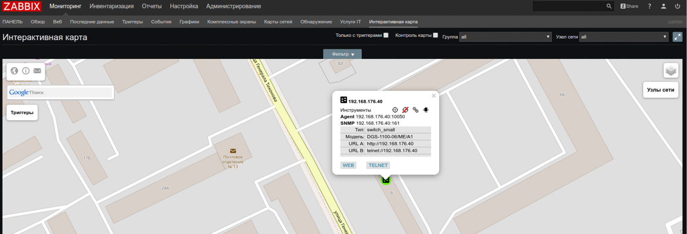
Task: Click the 'Узлы сети' button
Action: tap(660, 90)
